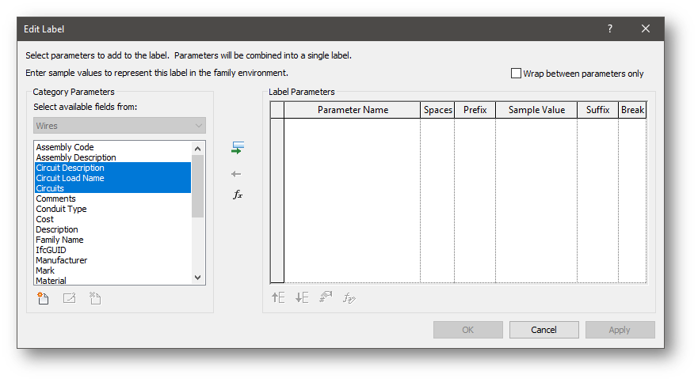The height and width of the screenshot is (382, 698).
Task: Move parameter down icon
Action: click(302, 297)
